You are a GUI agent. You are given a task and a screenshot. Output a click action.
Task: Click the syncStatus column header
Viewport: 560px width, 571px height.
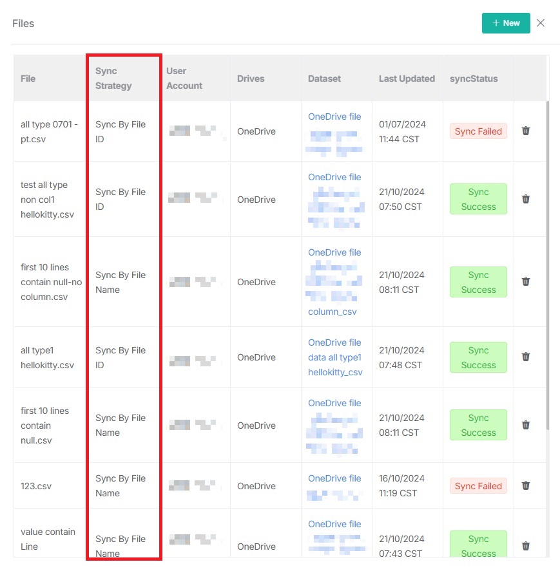pos(474,79)
